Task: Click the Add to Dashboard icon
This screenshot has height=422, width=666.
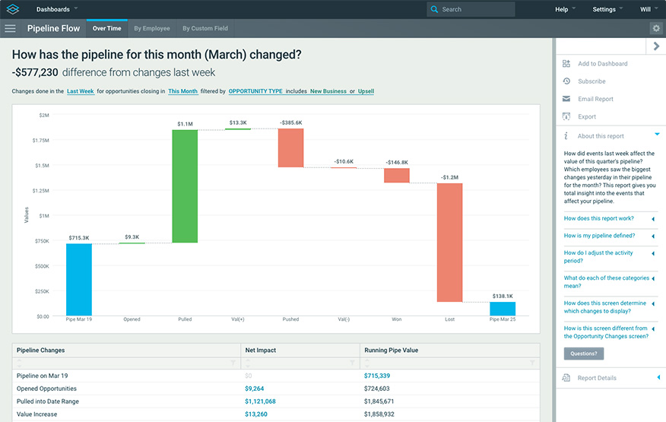Action: (566, 64)
